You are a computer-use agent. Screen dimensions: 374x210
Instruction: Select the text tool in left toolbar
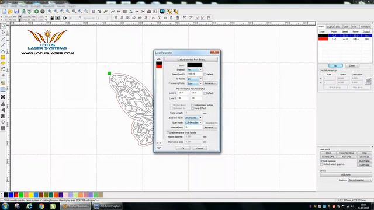click(3, 69)
